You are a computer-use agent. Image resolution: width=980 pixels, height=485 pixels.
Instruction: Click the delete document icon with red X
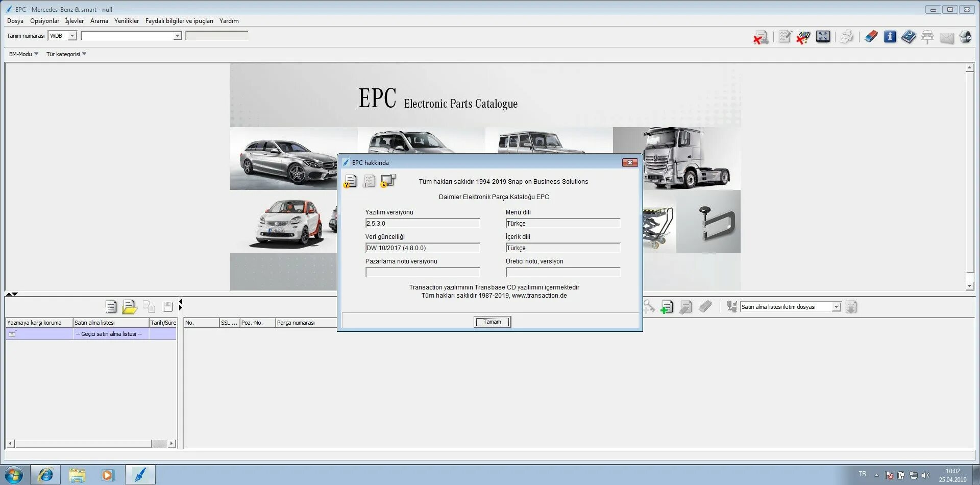(x=761, y=37)
